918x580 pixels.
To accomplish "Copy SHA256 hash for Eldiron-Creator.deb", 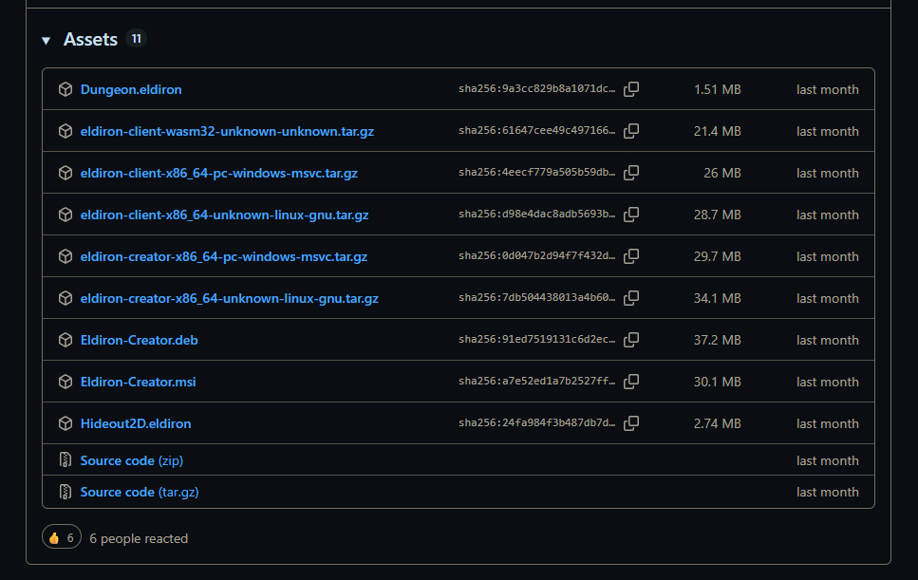I will coord(631,340).
